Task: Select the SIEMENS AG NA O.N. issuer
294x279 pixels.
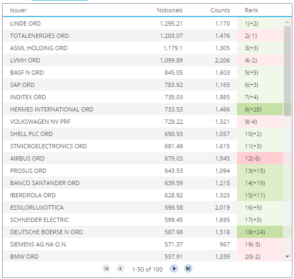Action: point(38,244)
